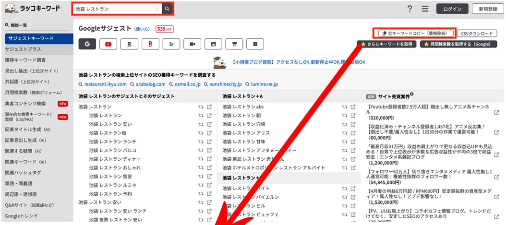Open 小規模ブログ買取 banner link
This screenshot has height=225, width=506.
(x=299, y=62)
